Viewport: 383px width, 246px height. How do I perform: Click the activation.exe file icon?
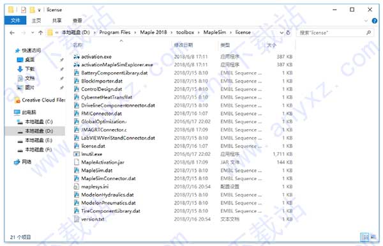point(77,57)
